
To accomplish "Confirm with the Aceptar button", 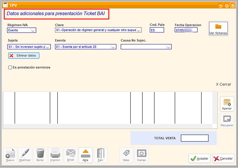I will [x=199, y=158].
